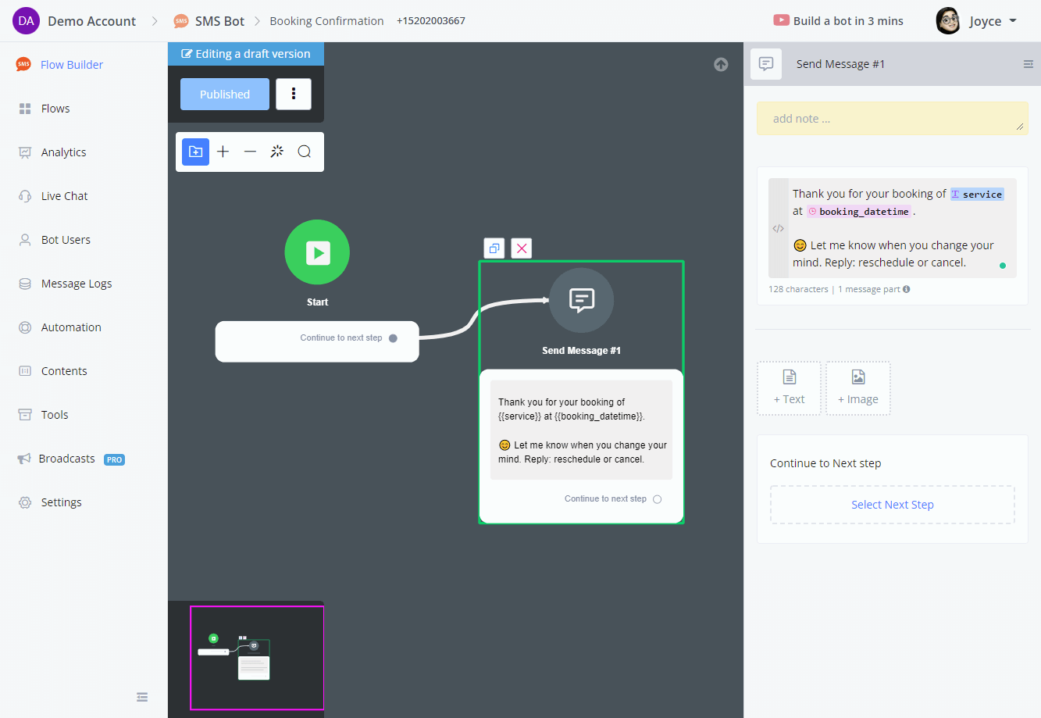Image resolution: width=1041 pixels, height=718 pixels.
Task: Click the message text card in canvas node
Action: click(x=581, y=430)
